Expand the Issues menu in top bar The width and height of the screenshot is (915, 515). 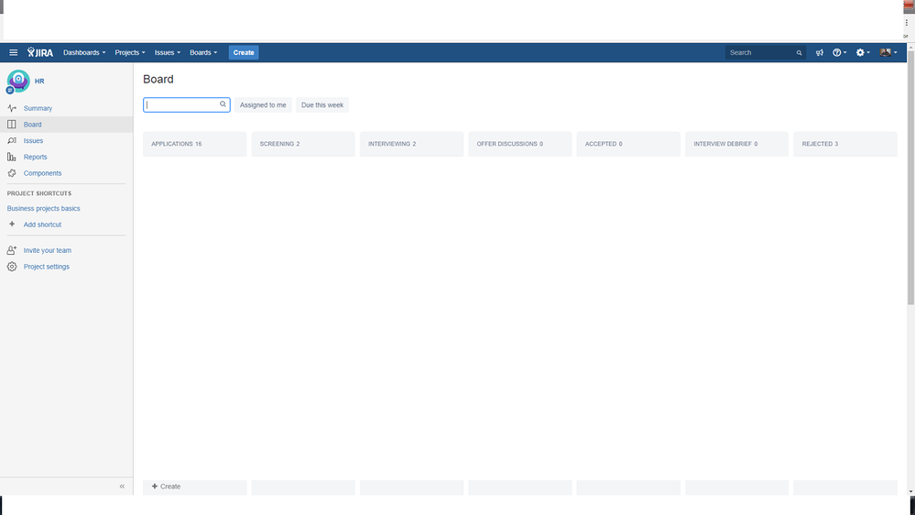click(167, 52)
